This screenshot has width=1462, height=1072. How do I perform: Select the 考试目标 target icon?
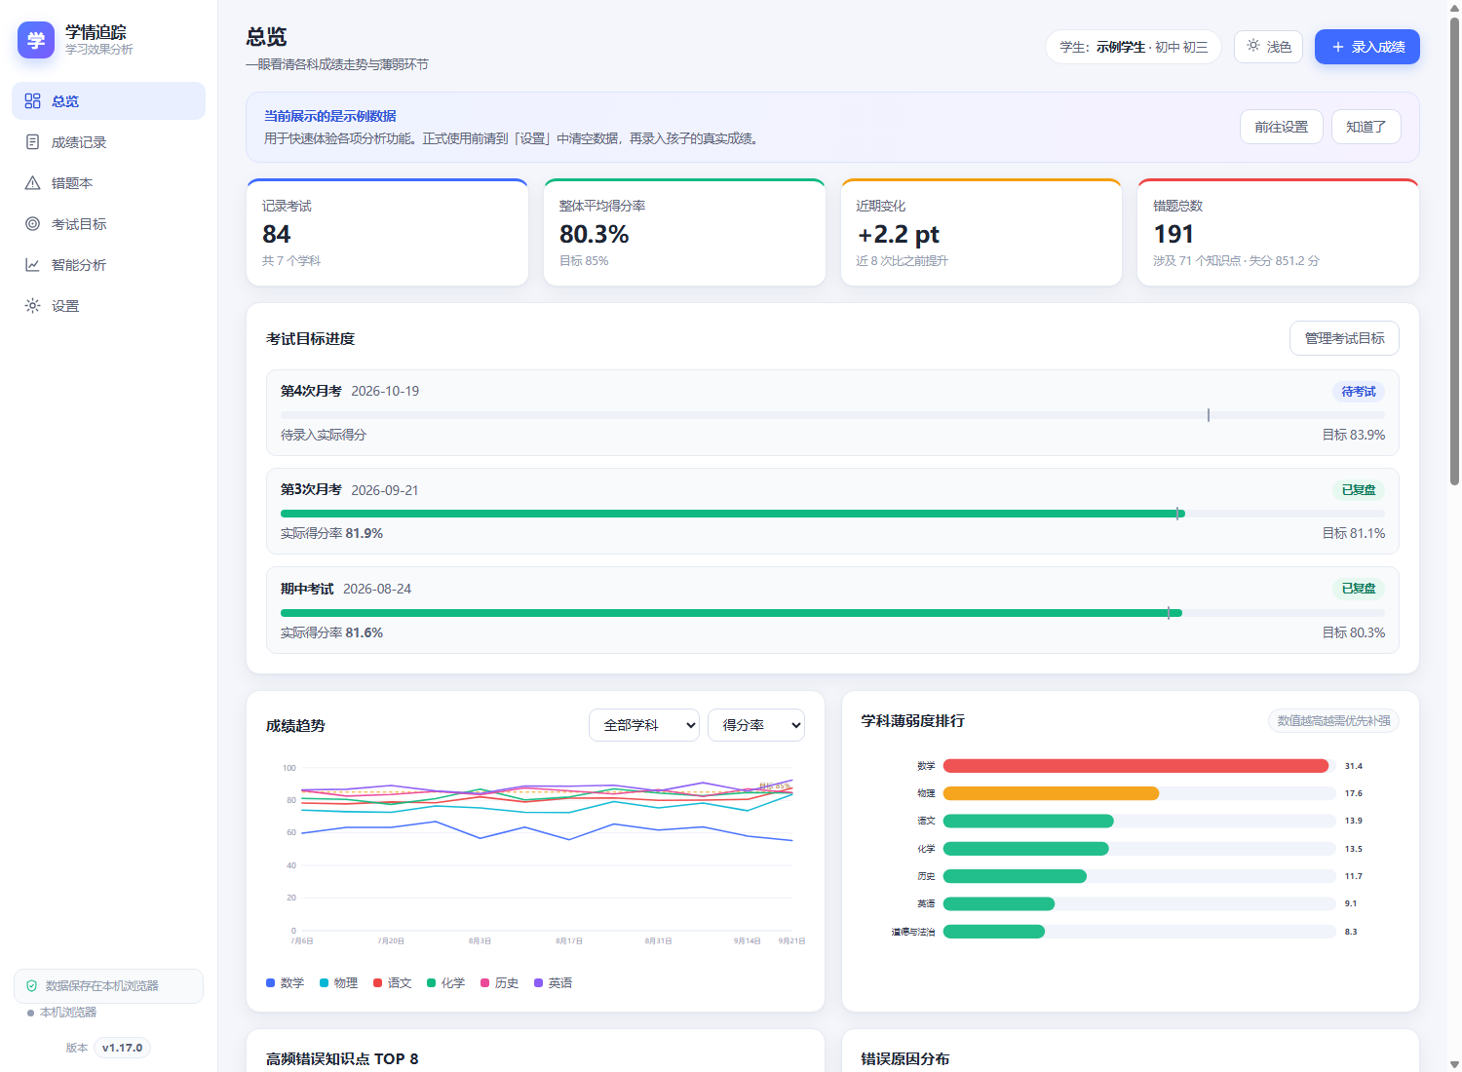tap(32, 224)
